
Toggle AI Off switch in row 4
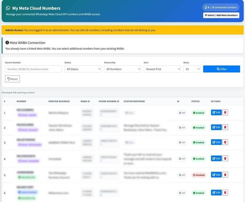pos(182,159)
